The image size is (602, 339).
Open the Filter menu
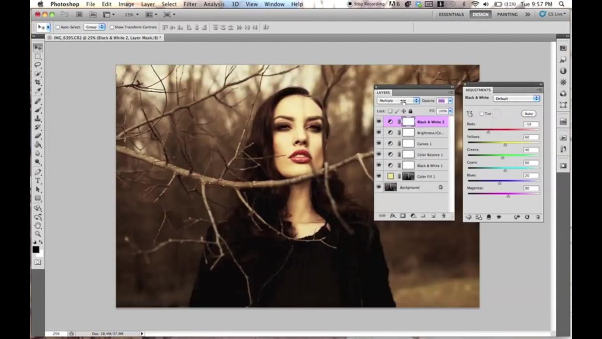[x=190, y=4]
